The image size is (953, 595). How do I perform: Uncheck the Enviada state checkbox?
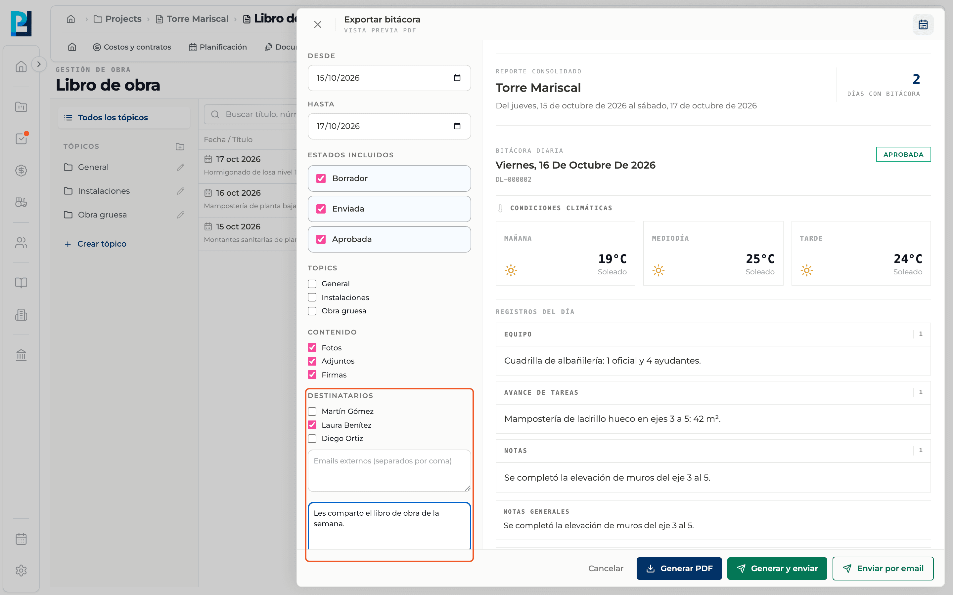pyautogui.click(x=321, y=209)
